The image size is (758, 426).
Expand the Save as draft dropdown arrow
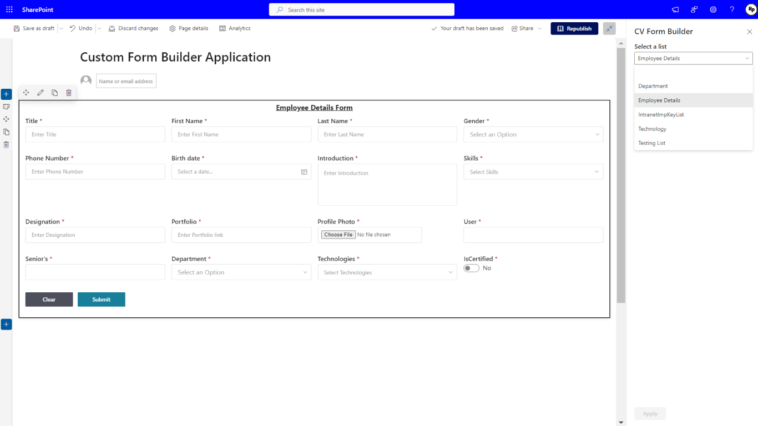pos(61,28)
